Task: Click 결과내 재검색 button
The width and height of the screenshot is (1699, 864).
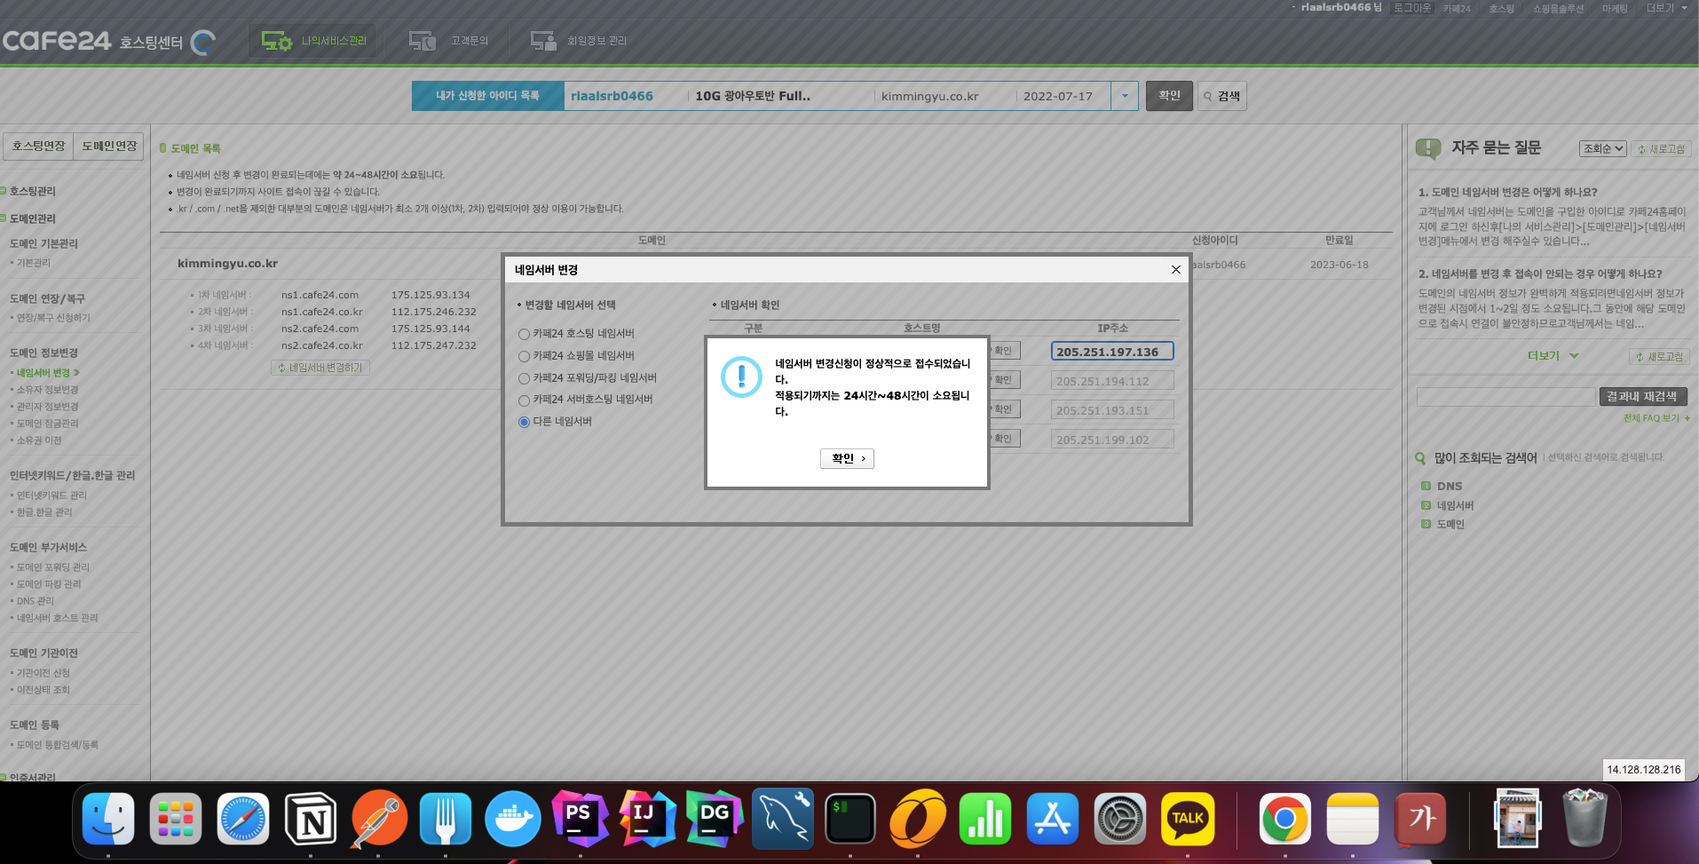Action: coord(1642,396)
